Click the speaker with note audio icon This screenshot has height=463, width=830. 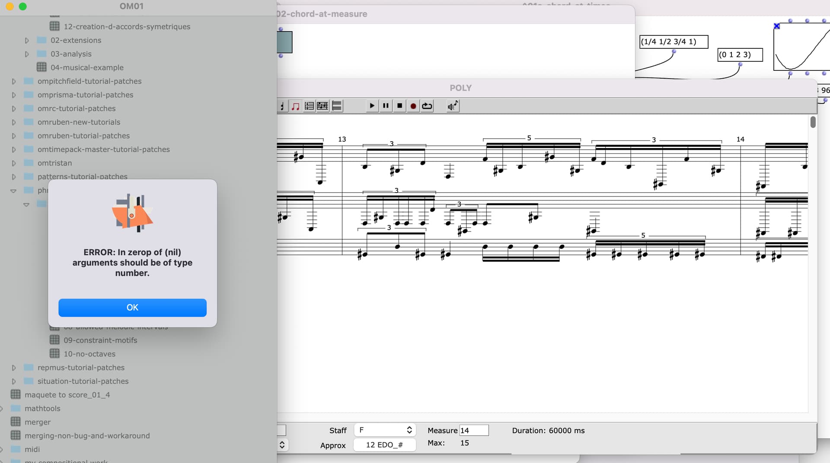point(453,106)
